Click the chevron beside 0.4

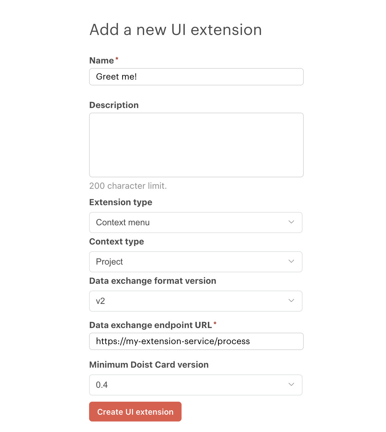[290, 385]
